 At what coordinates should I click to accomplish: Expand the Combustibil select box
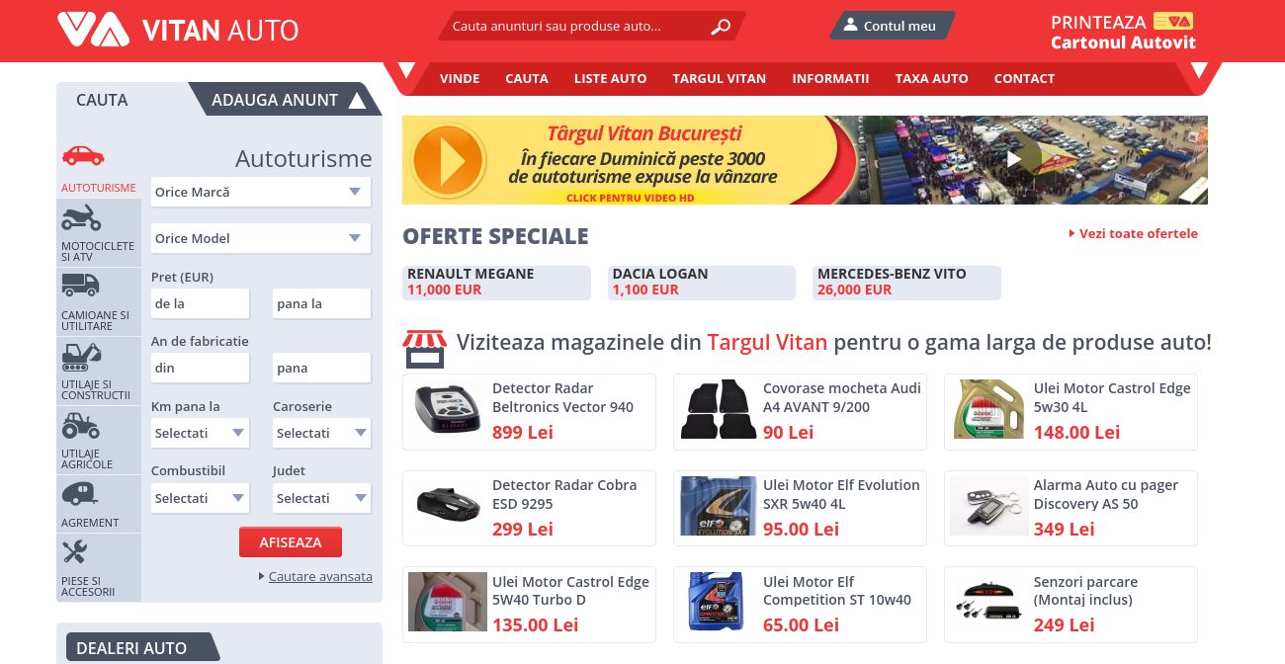pyautogui.click(x=201, y=498)
